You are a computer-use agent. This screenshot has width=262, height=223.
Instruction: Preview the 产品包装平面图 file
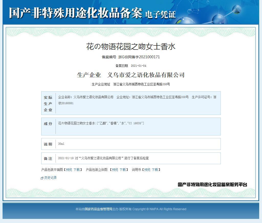pos(69,170)
